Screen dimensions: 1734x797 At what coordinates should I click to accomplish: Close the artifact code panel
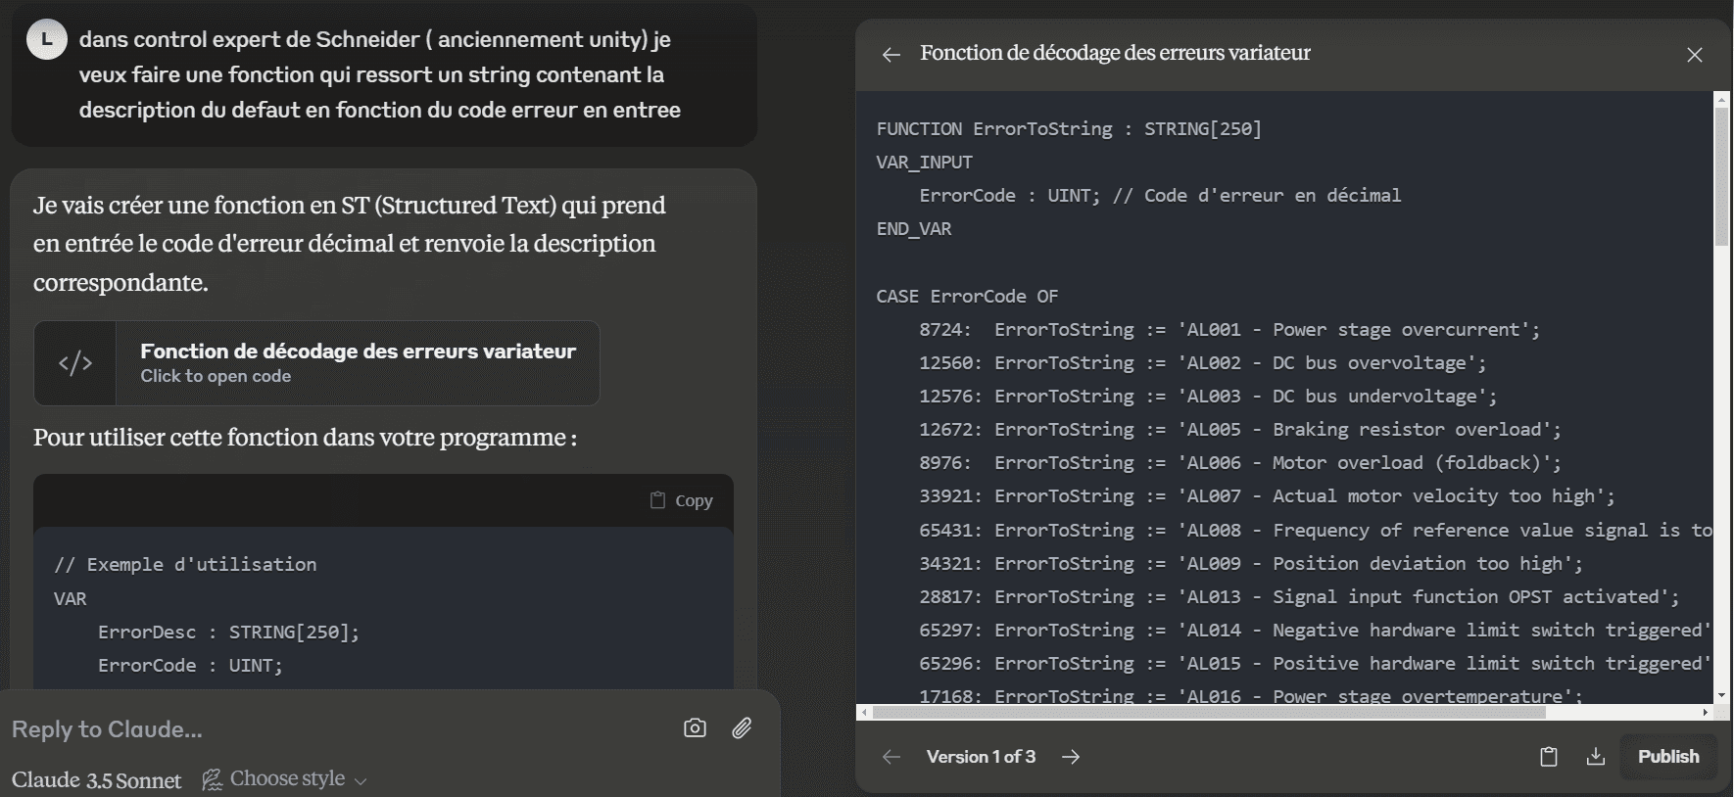tap(1694, 55)
